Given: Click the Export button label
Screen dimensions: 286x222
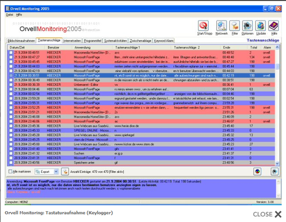Looking at the screenshot, I should pyautogui.click(x=45, y=172).
